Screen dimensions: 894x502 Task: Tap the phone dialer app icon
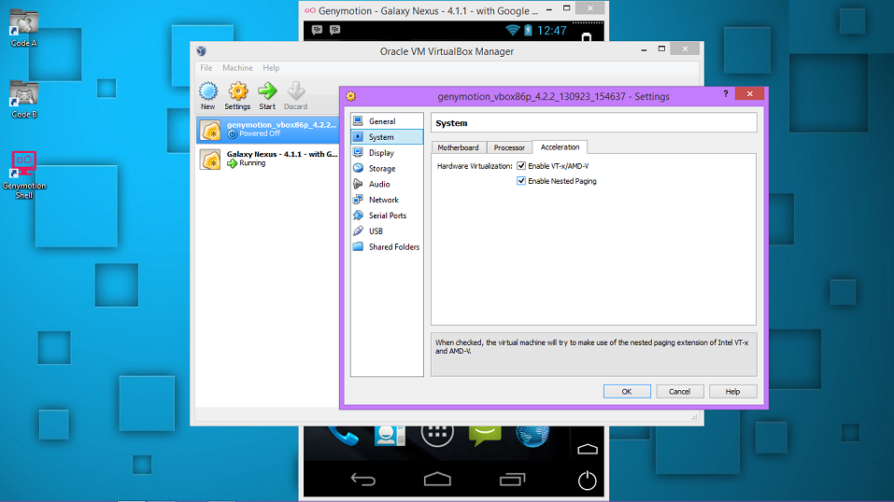pos(343,437)
